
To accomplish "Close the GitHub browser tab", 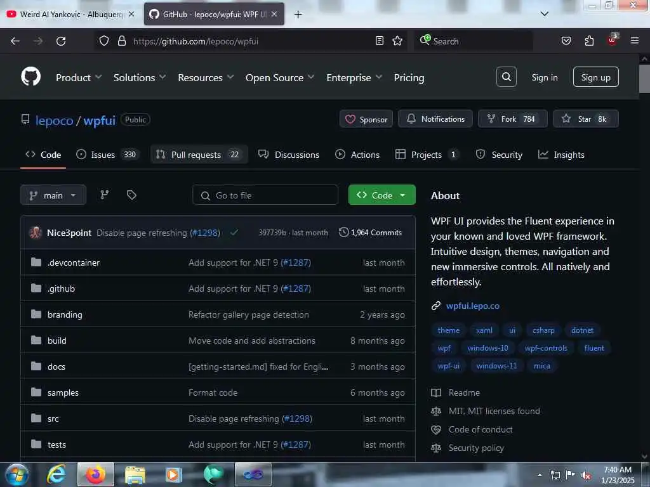I will click(274, 14).
